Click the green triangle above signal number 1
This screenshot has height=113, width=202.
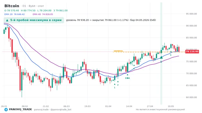(x=115, y=84)
